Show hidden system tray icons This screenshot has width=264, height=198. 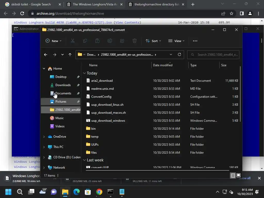click(218, 192)
